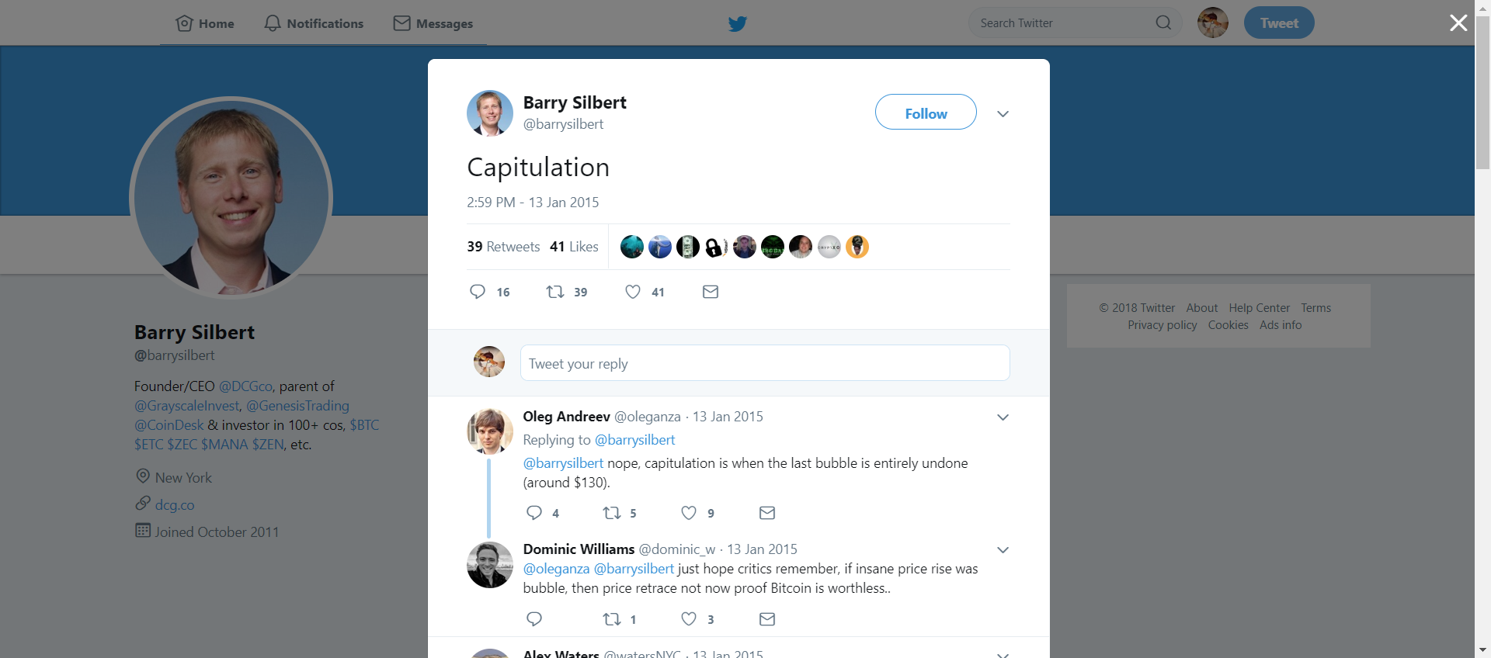Open the dcg.co profile link
The height and width of the screenshot is (658, 1491).
point(175,505)
